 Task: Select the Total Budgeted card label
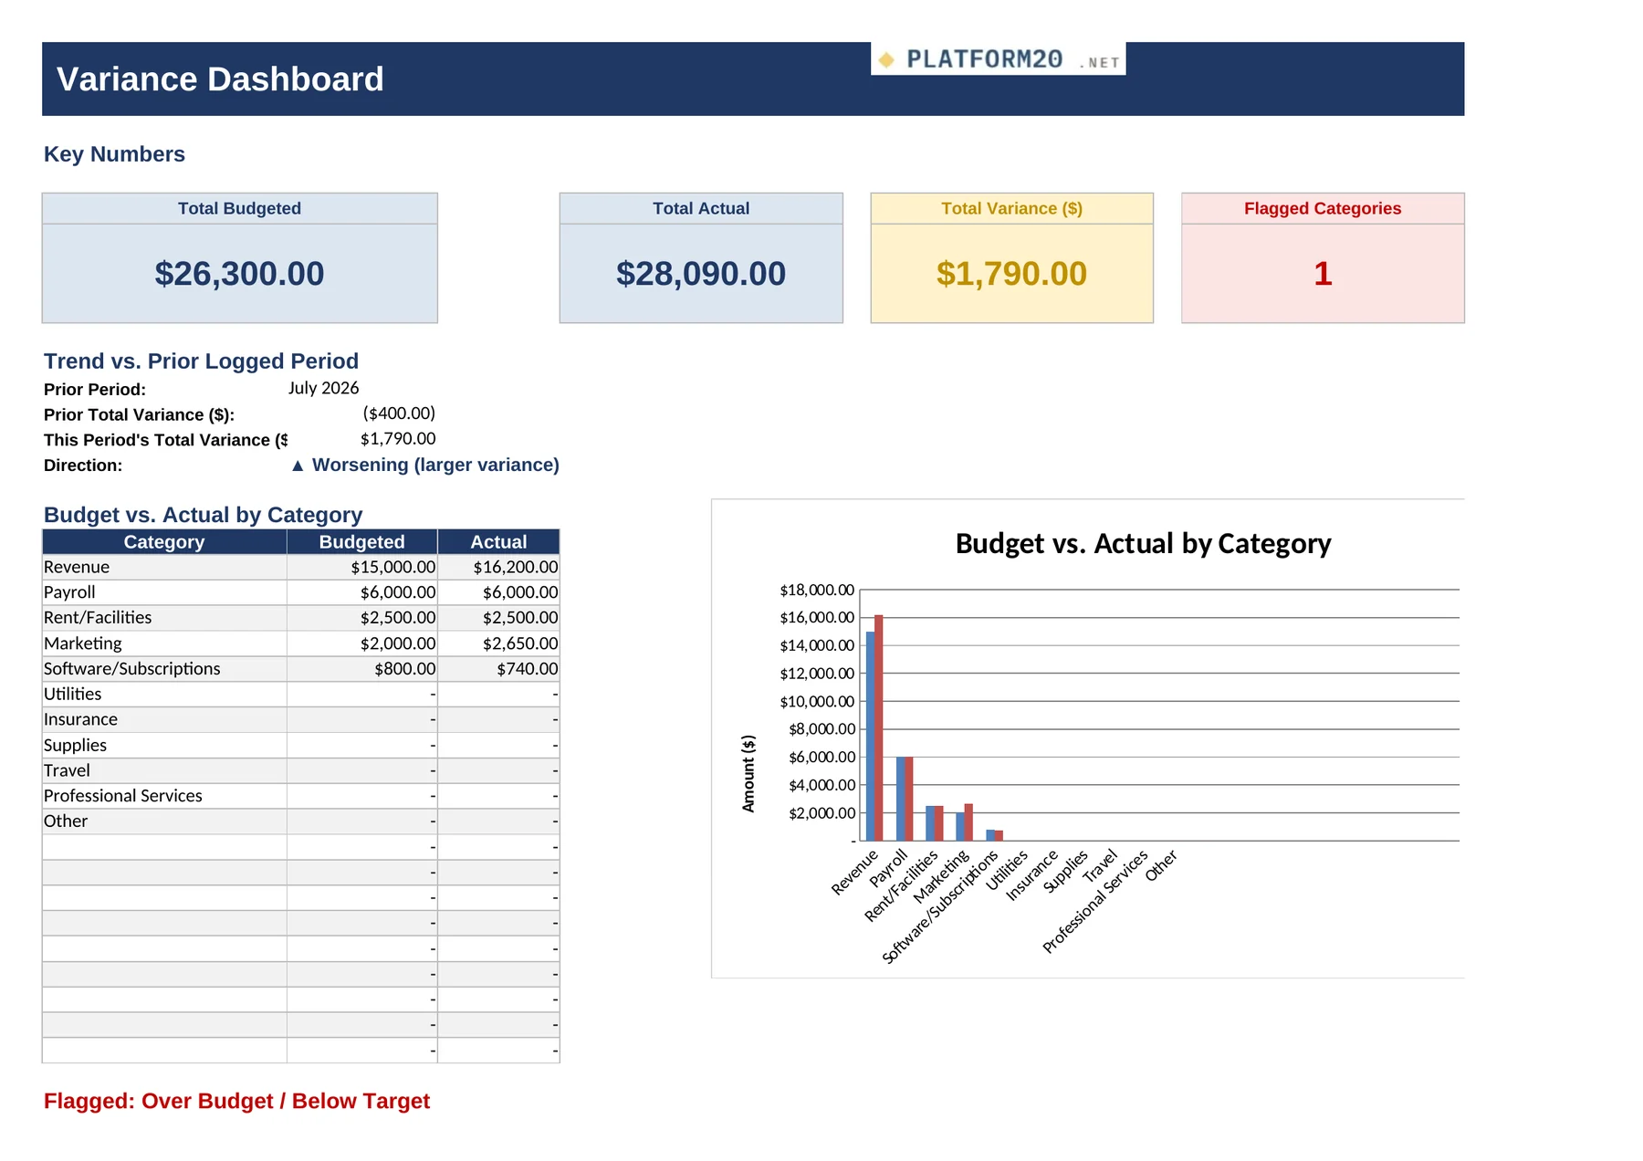239,208
